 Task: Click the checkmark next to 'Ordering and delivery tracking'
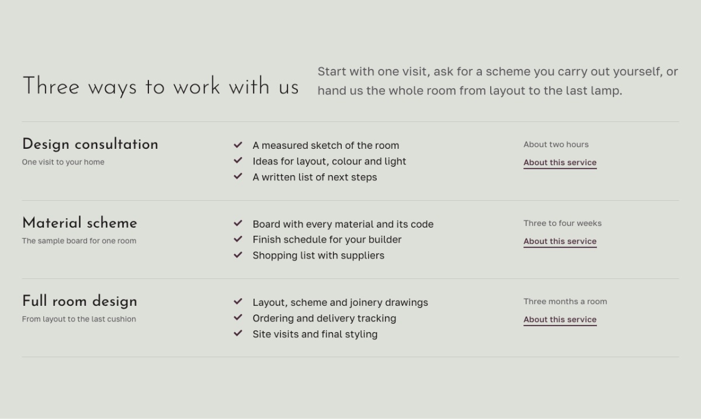pyautogui.click(x=238, y=317)
